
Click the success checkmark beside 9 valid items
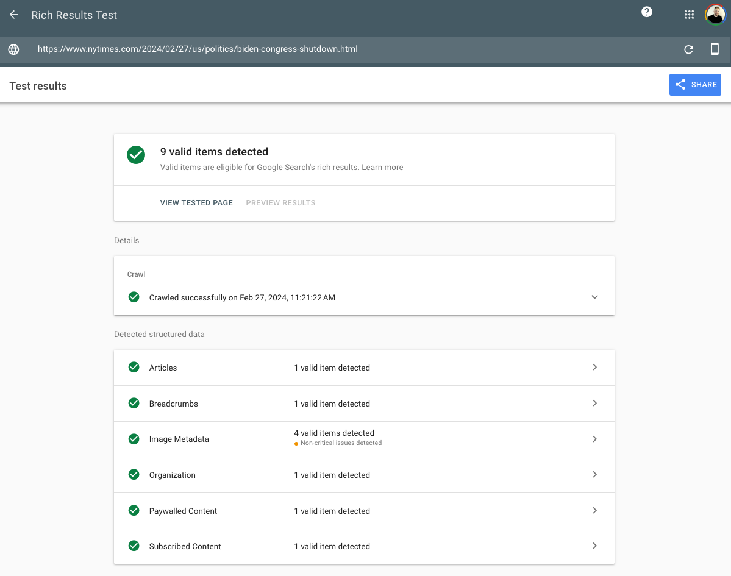135,155
